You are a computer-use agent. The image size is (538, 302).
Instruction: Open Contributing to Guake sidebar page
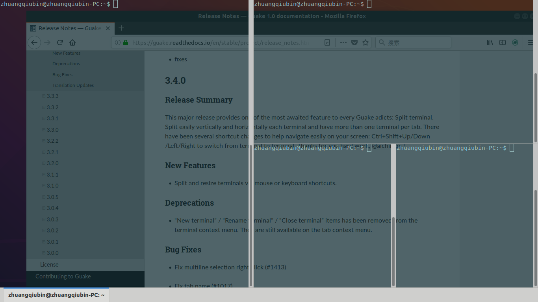tap(63, 276)
